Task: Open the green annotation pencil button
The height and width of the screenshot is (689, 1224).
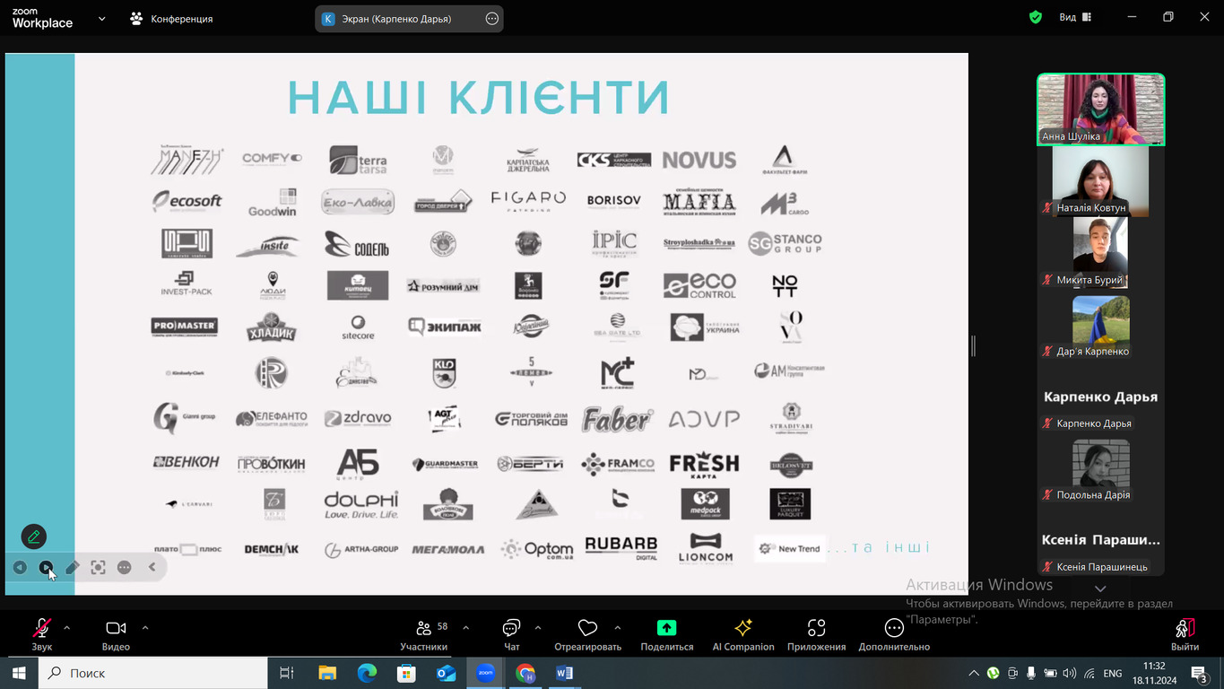Action: (34, 536)
